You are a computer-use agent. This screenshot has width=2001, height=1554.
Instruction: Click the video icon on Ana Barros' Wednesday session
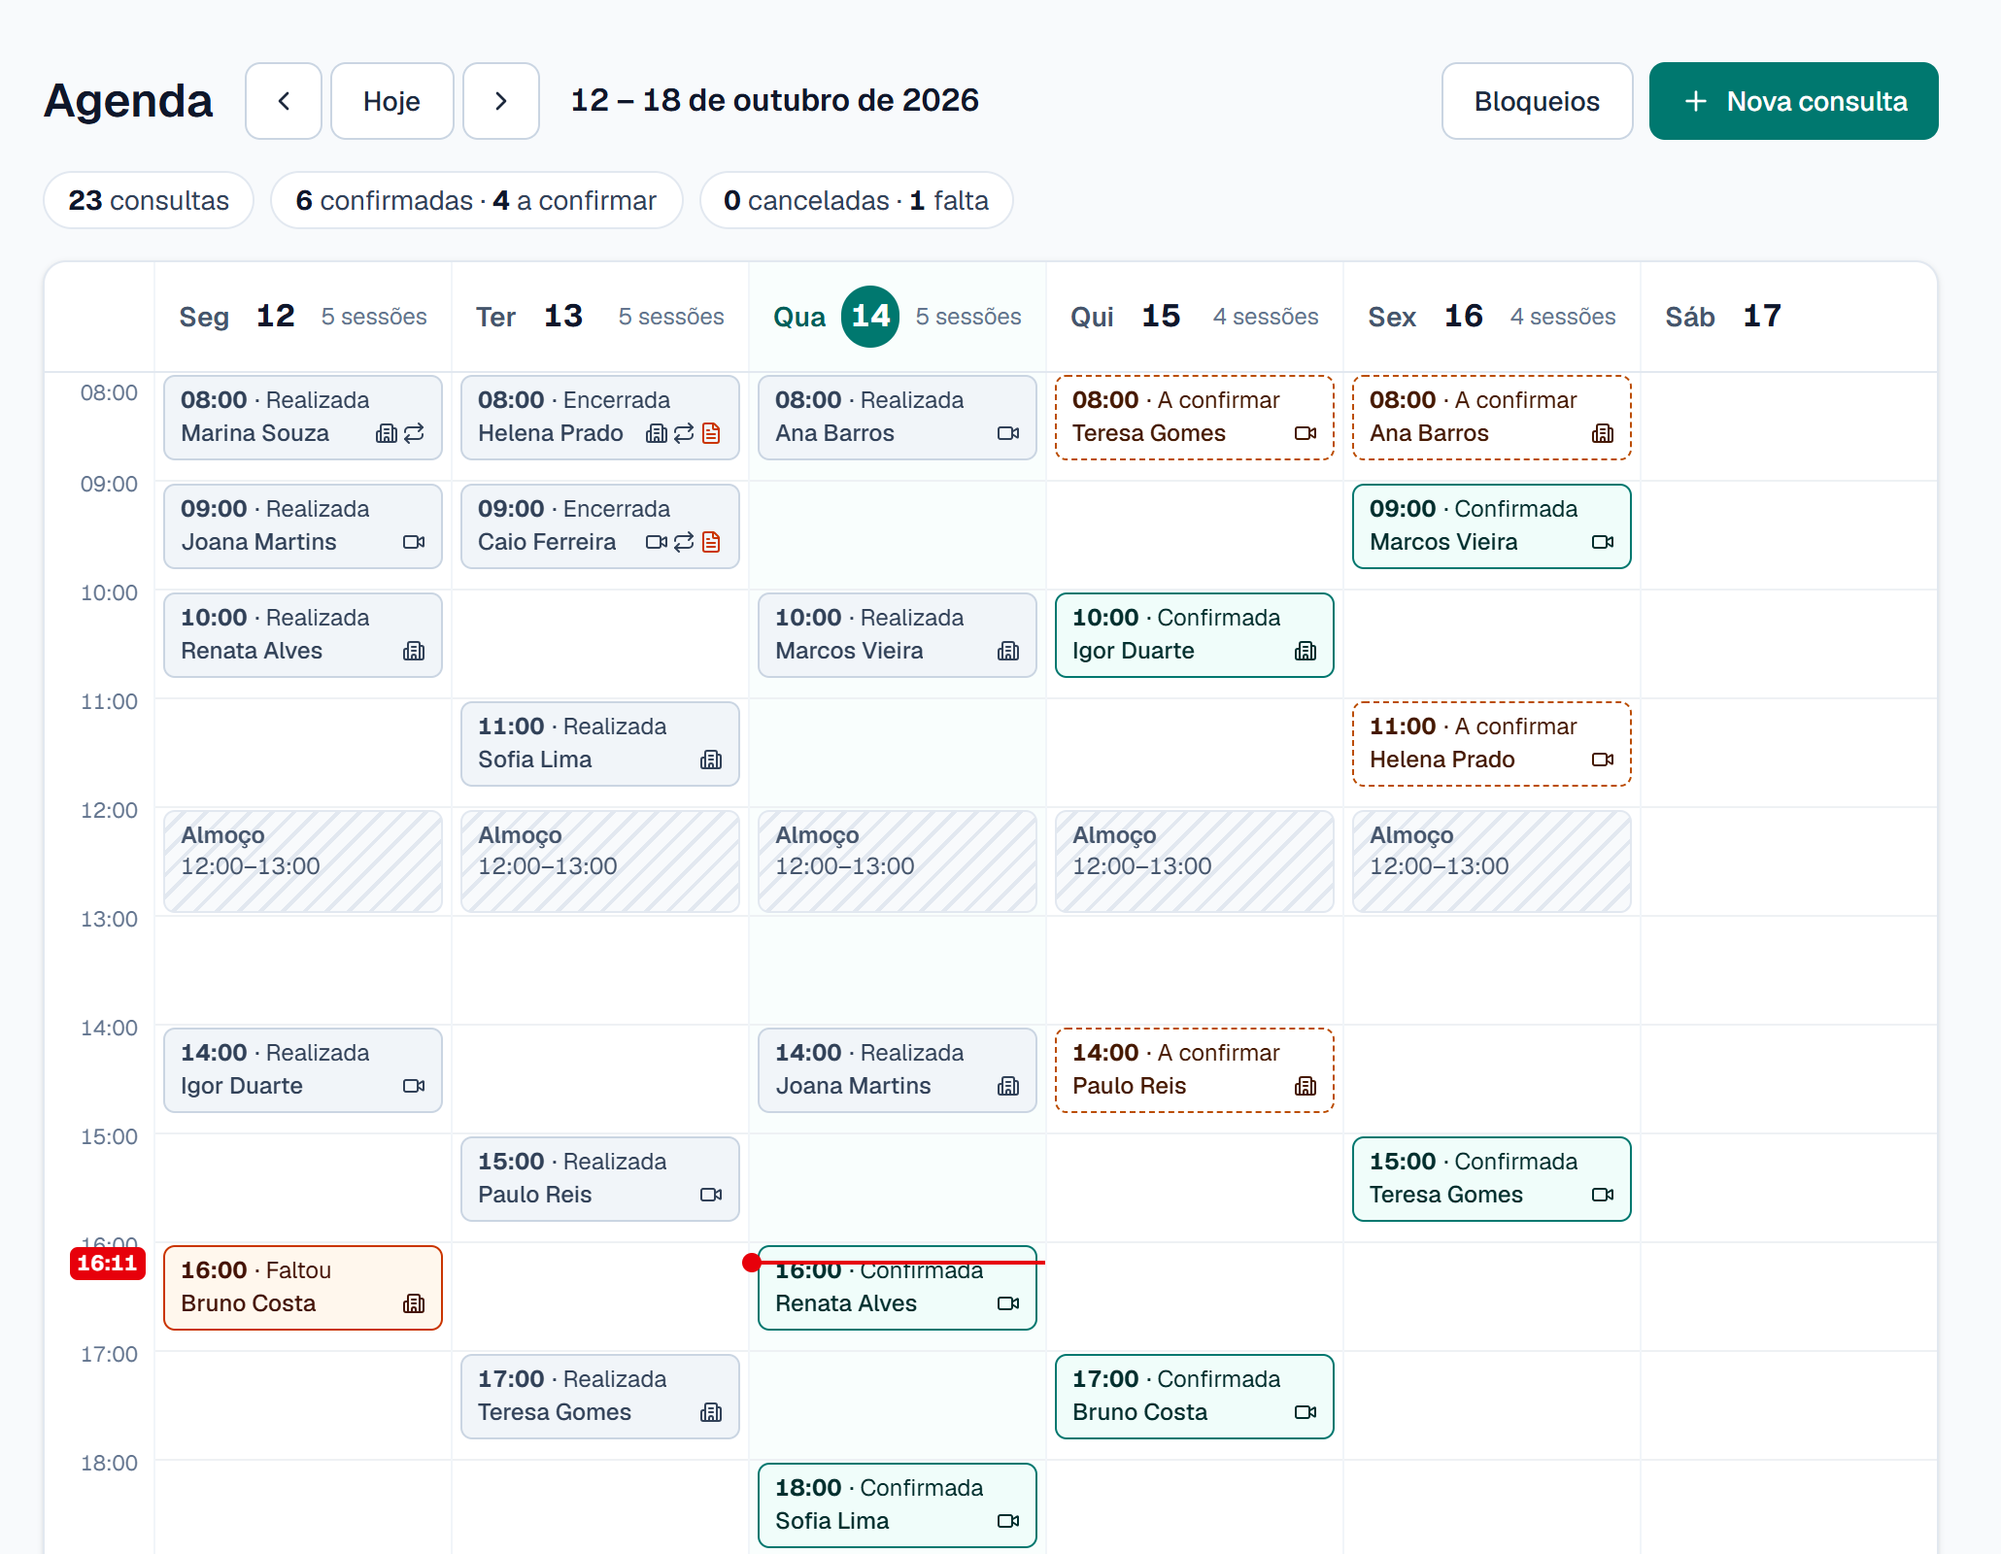coord(1009,433)
